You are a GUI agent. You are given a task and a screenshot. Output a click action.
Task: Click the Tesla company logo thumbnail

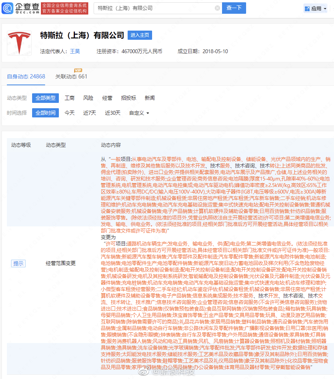tap(19, 43)
